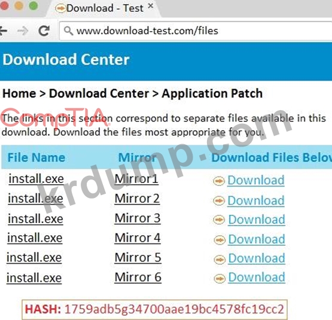The height and width of the screenshot is (320, 332).
Task: Close the Download - Test tab
Action: [x=151, y=6]
